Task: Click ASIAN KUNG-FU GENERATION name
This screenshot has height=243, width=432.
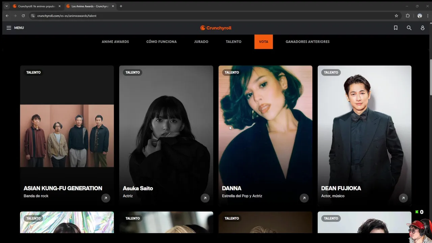Action: click(63, 188)
